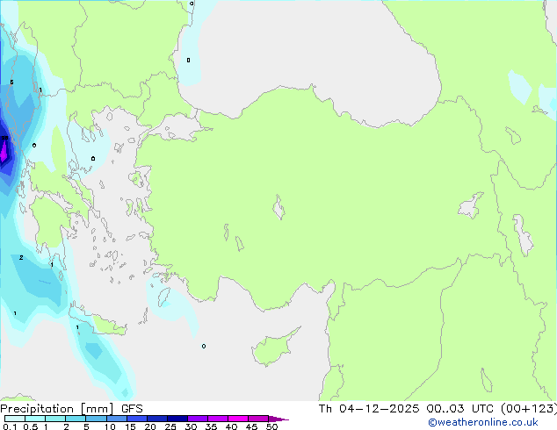Click the 30–35 mm purple legend swatch
This screenshot has height=430, width=557.
(197, 419)
